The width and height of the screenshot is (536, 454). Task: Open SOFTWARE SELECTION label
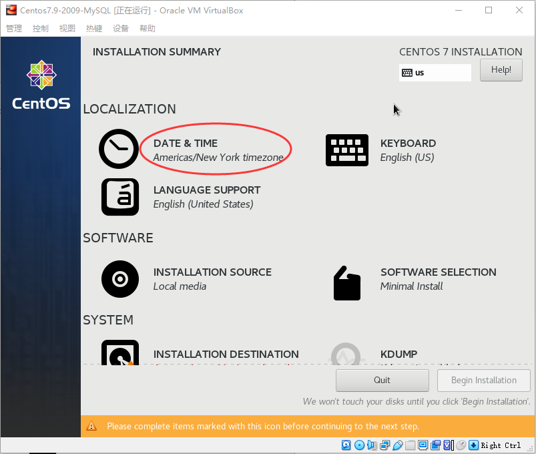click(439, 272)
